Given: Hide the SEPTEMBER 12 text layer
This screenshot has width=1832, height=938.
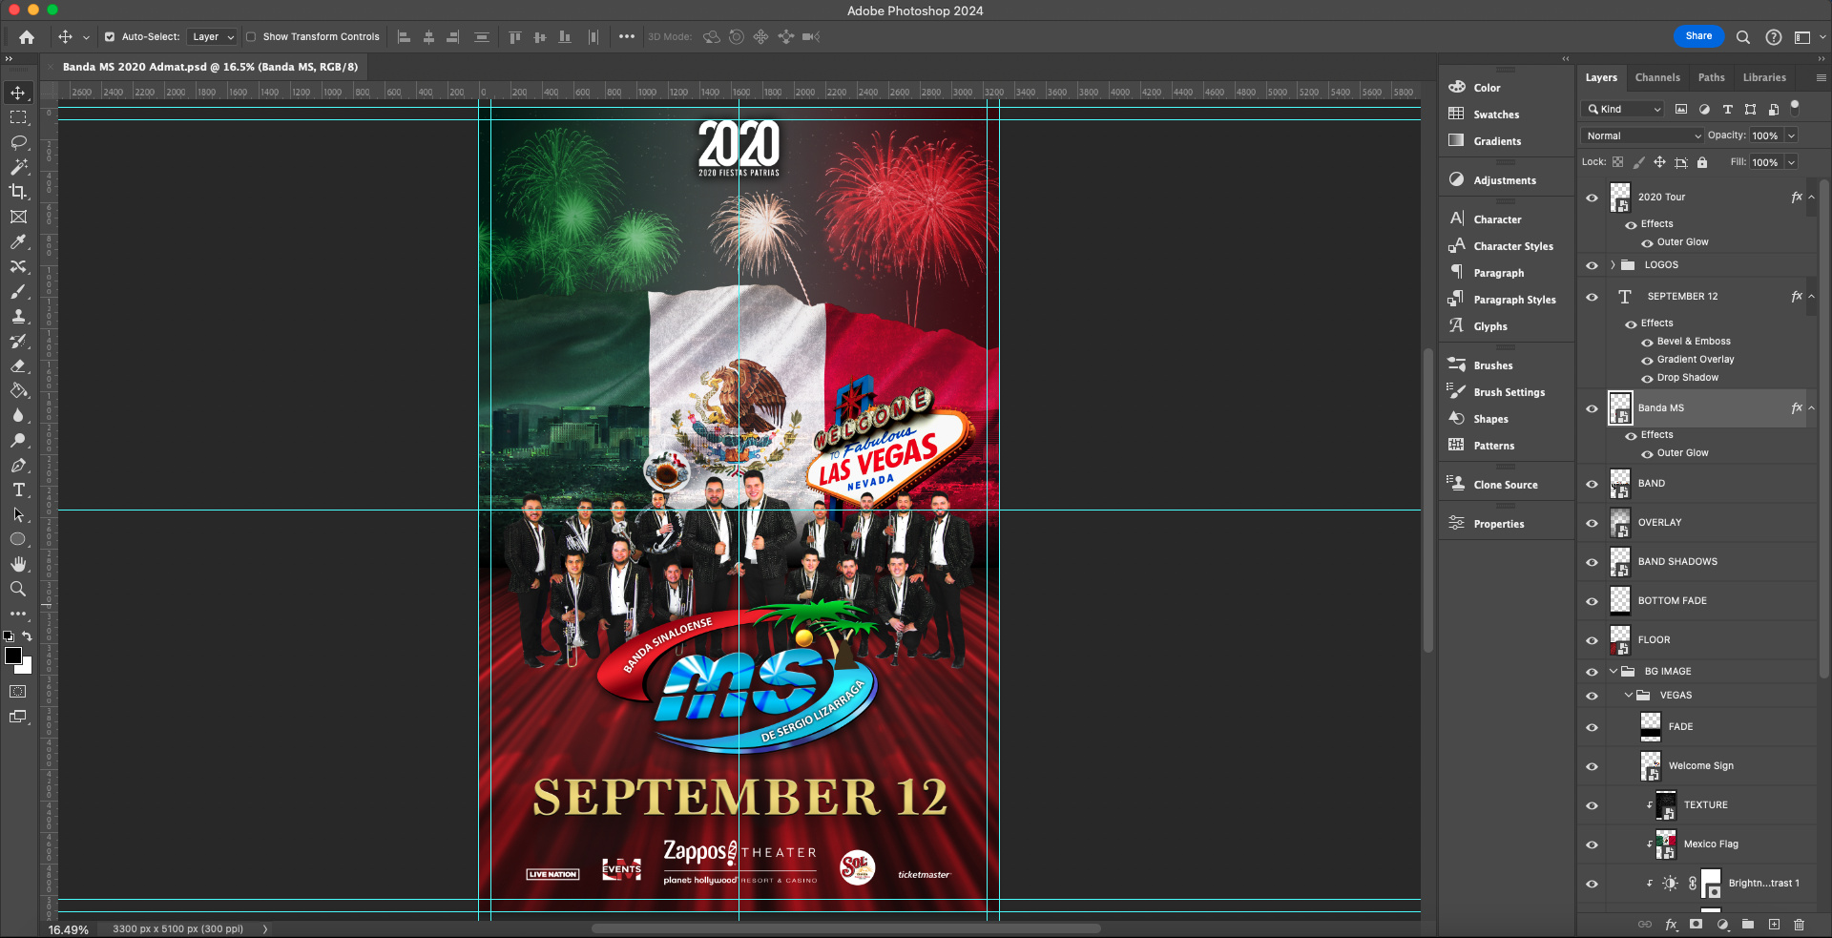Looking at the screenshot, I should (x=1592, y=297).
